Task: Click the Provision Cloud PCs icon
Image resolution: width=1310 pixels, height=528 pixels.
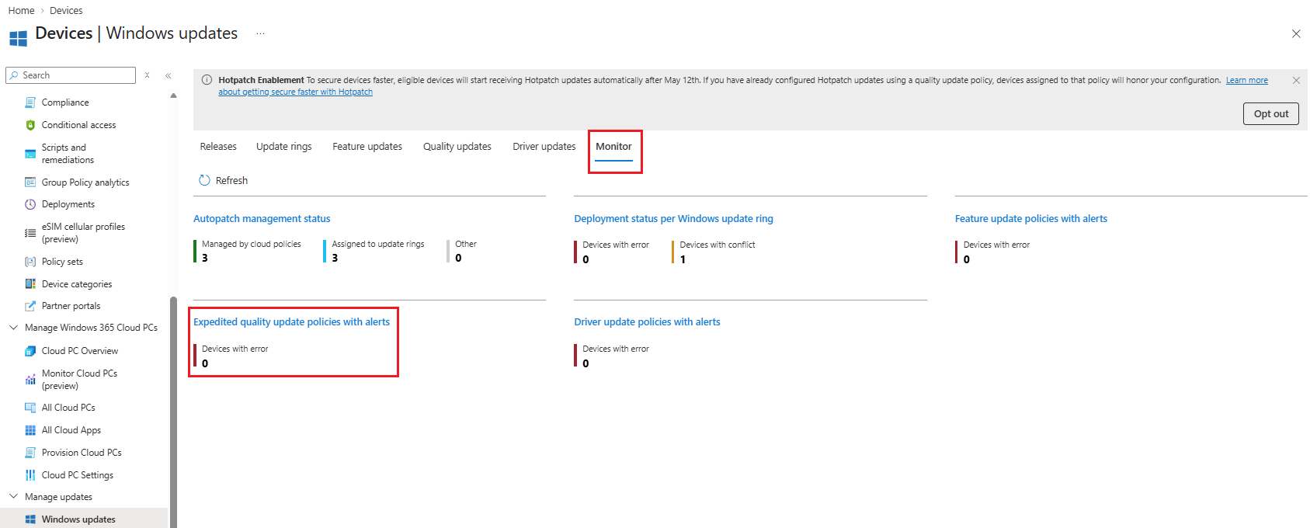Action: (30, 453)
